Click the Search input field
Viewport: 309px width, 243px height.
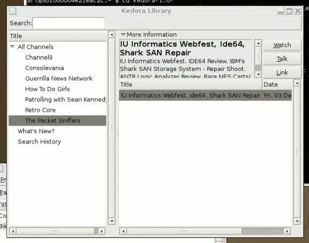pyautogui.click(x=68, y=23)
